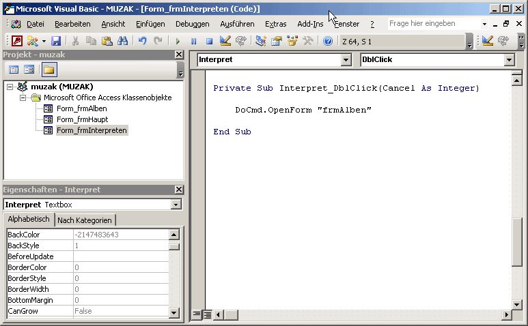Switch to the Nach Kategorien tab
Screen dimensions: 528x326
[x=85, y=220]
